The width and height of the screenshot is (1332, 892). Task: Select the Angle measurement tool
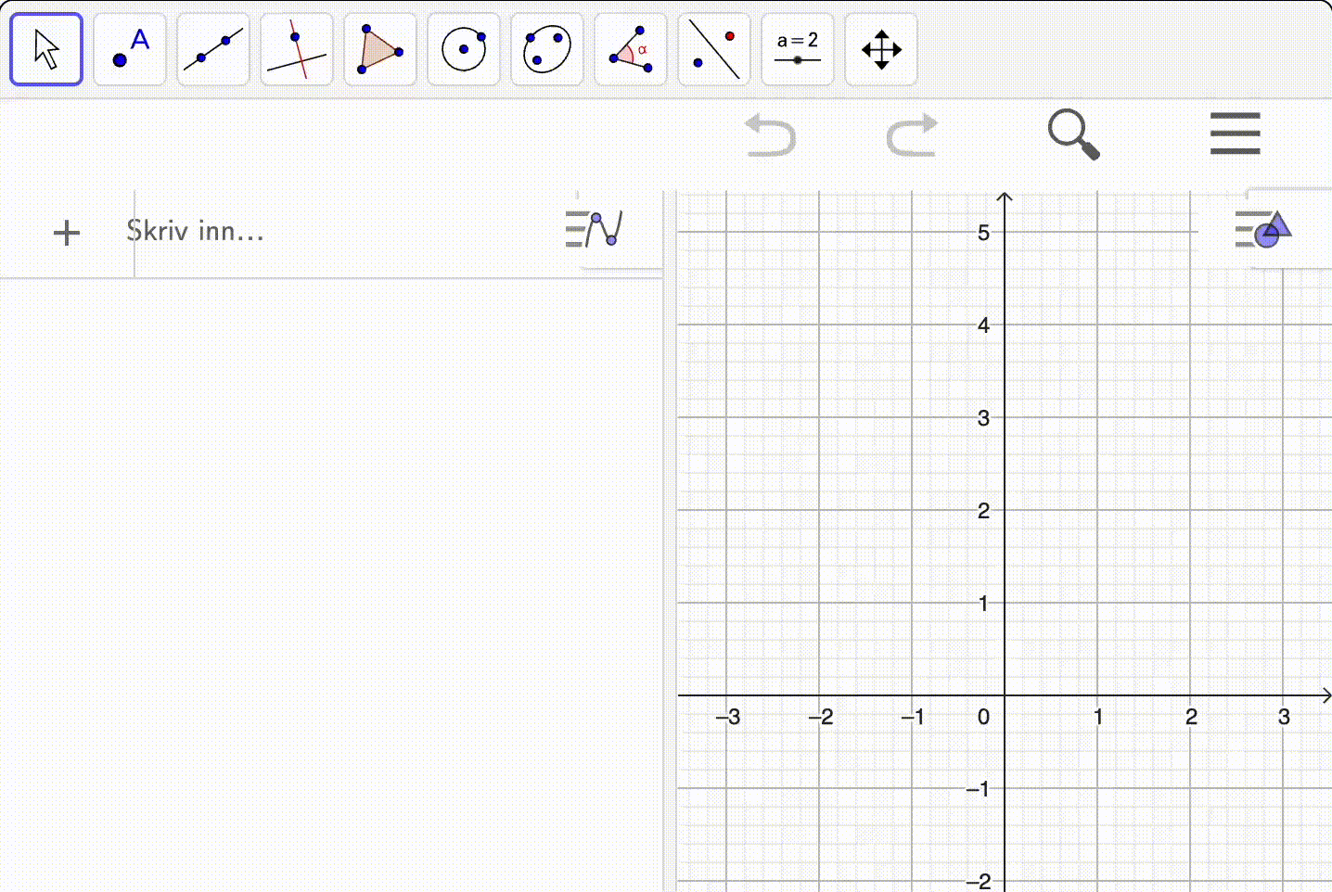click(631, 49)
